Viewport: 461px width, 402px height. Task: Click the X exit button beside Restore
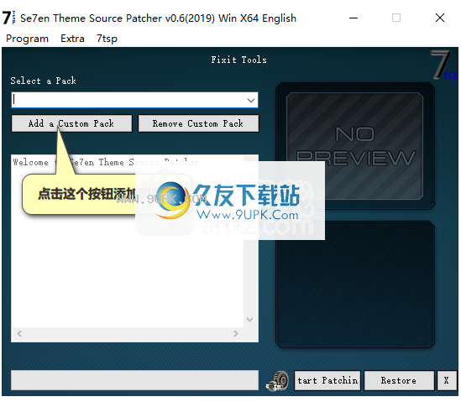tap(447, 380)
